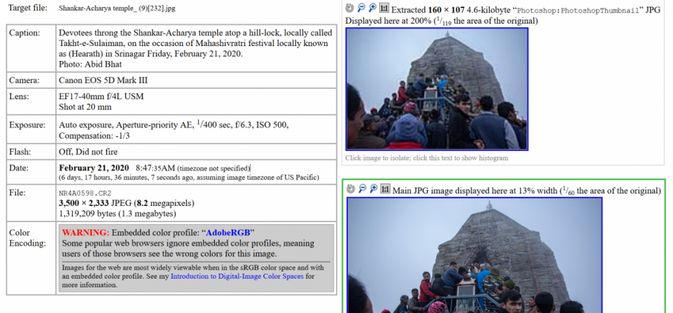Click the red WARNING label
This screenshot has height=313, width=673.
[85, 233]
